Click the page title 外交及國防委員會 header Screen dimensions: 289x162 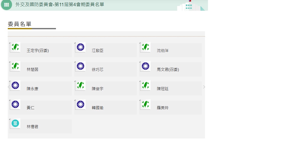pos(60,4)
